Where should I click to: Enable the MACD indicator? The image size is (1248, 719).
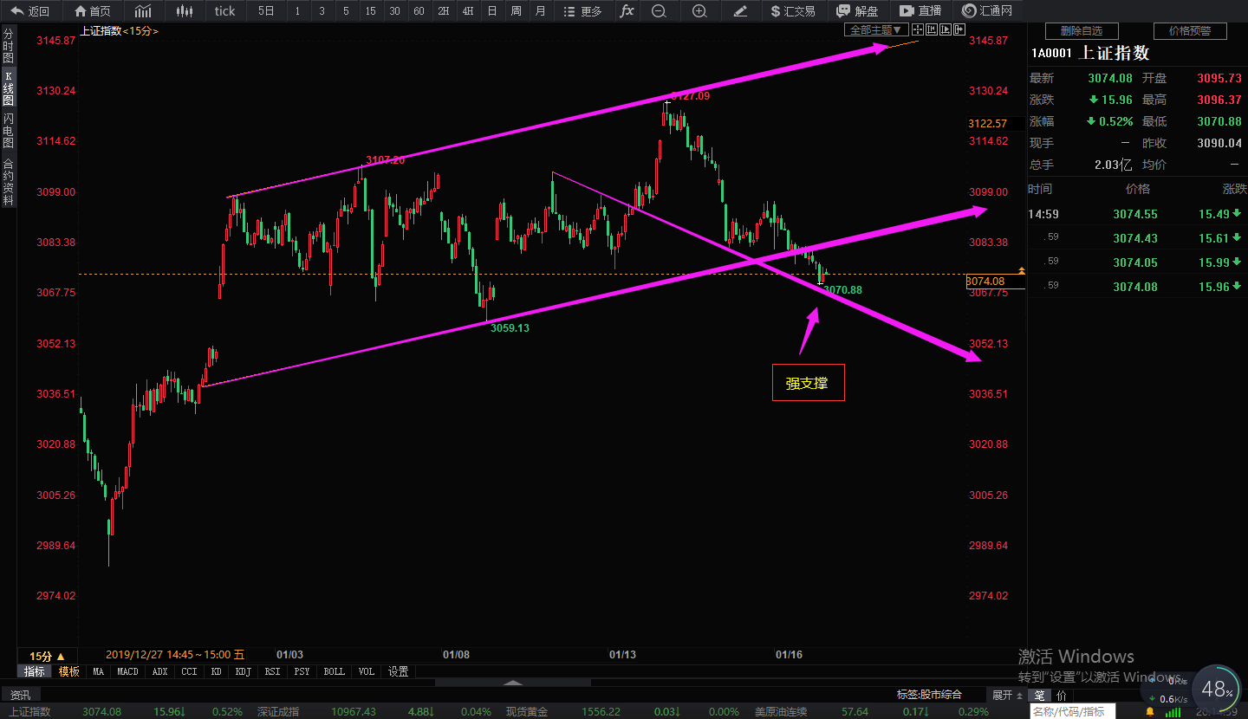pyautogui.click(x=127, y=671)
